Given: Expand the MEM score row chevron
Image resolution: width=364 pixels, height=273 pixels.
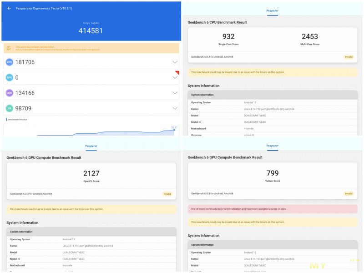Looking at the screenshot, I should point(175,93).
